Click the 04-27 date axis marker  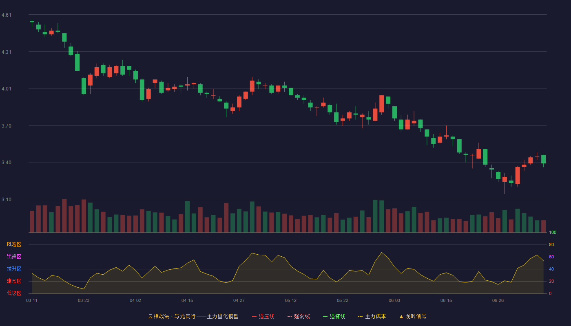[239, 300]
